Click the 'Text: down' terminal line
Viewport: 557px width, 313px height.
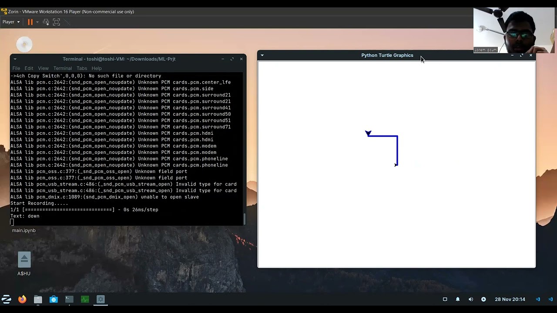pyautogui.click(x=25, y=216)
